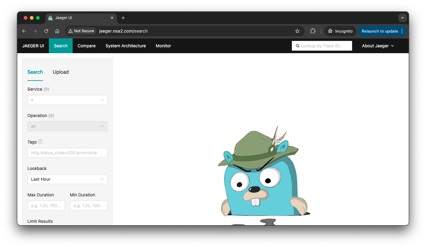Expand the About Jaeger menu
This screenshot has width=426, height=248.
click(x=378, y=46)
